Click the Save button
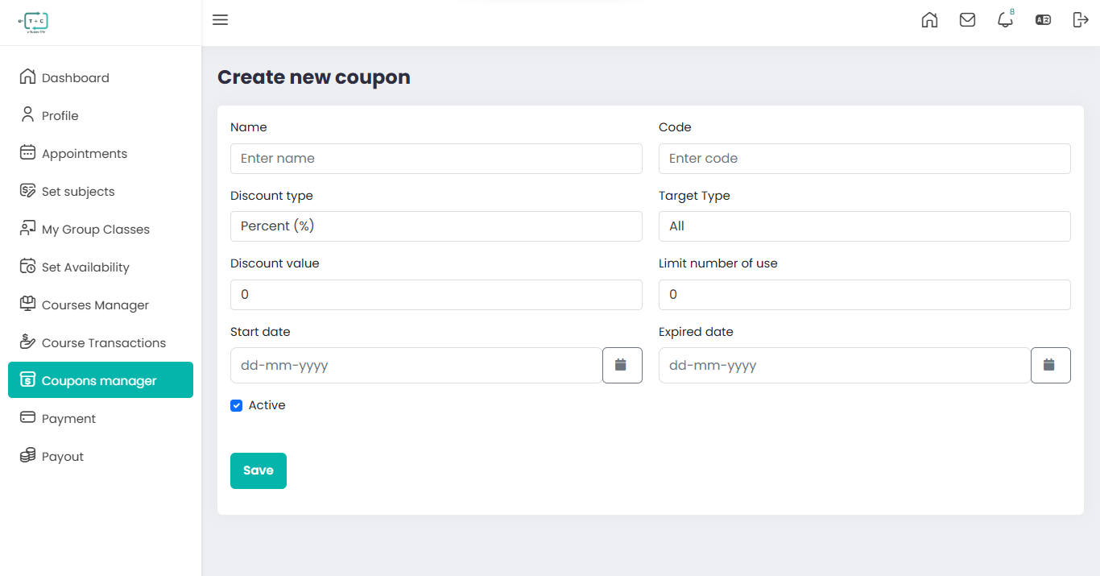The height and width of the screenshot is (576, 1100). coord(258,470)
